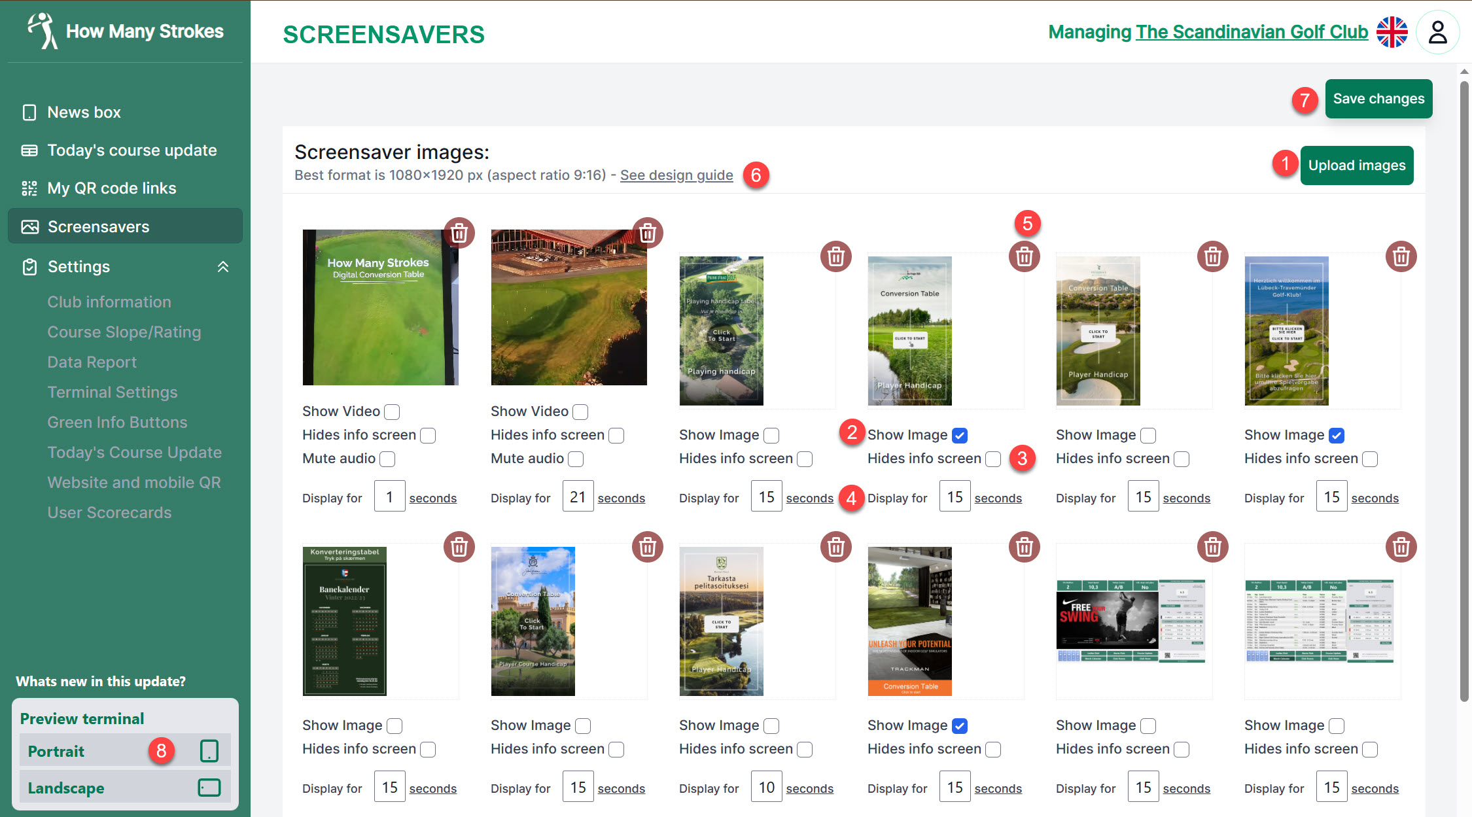
Task: Click Save changes button
Action: [x=1378, y=99]
